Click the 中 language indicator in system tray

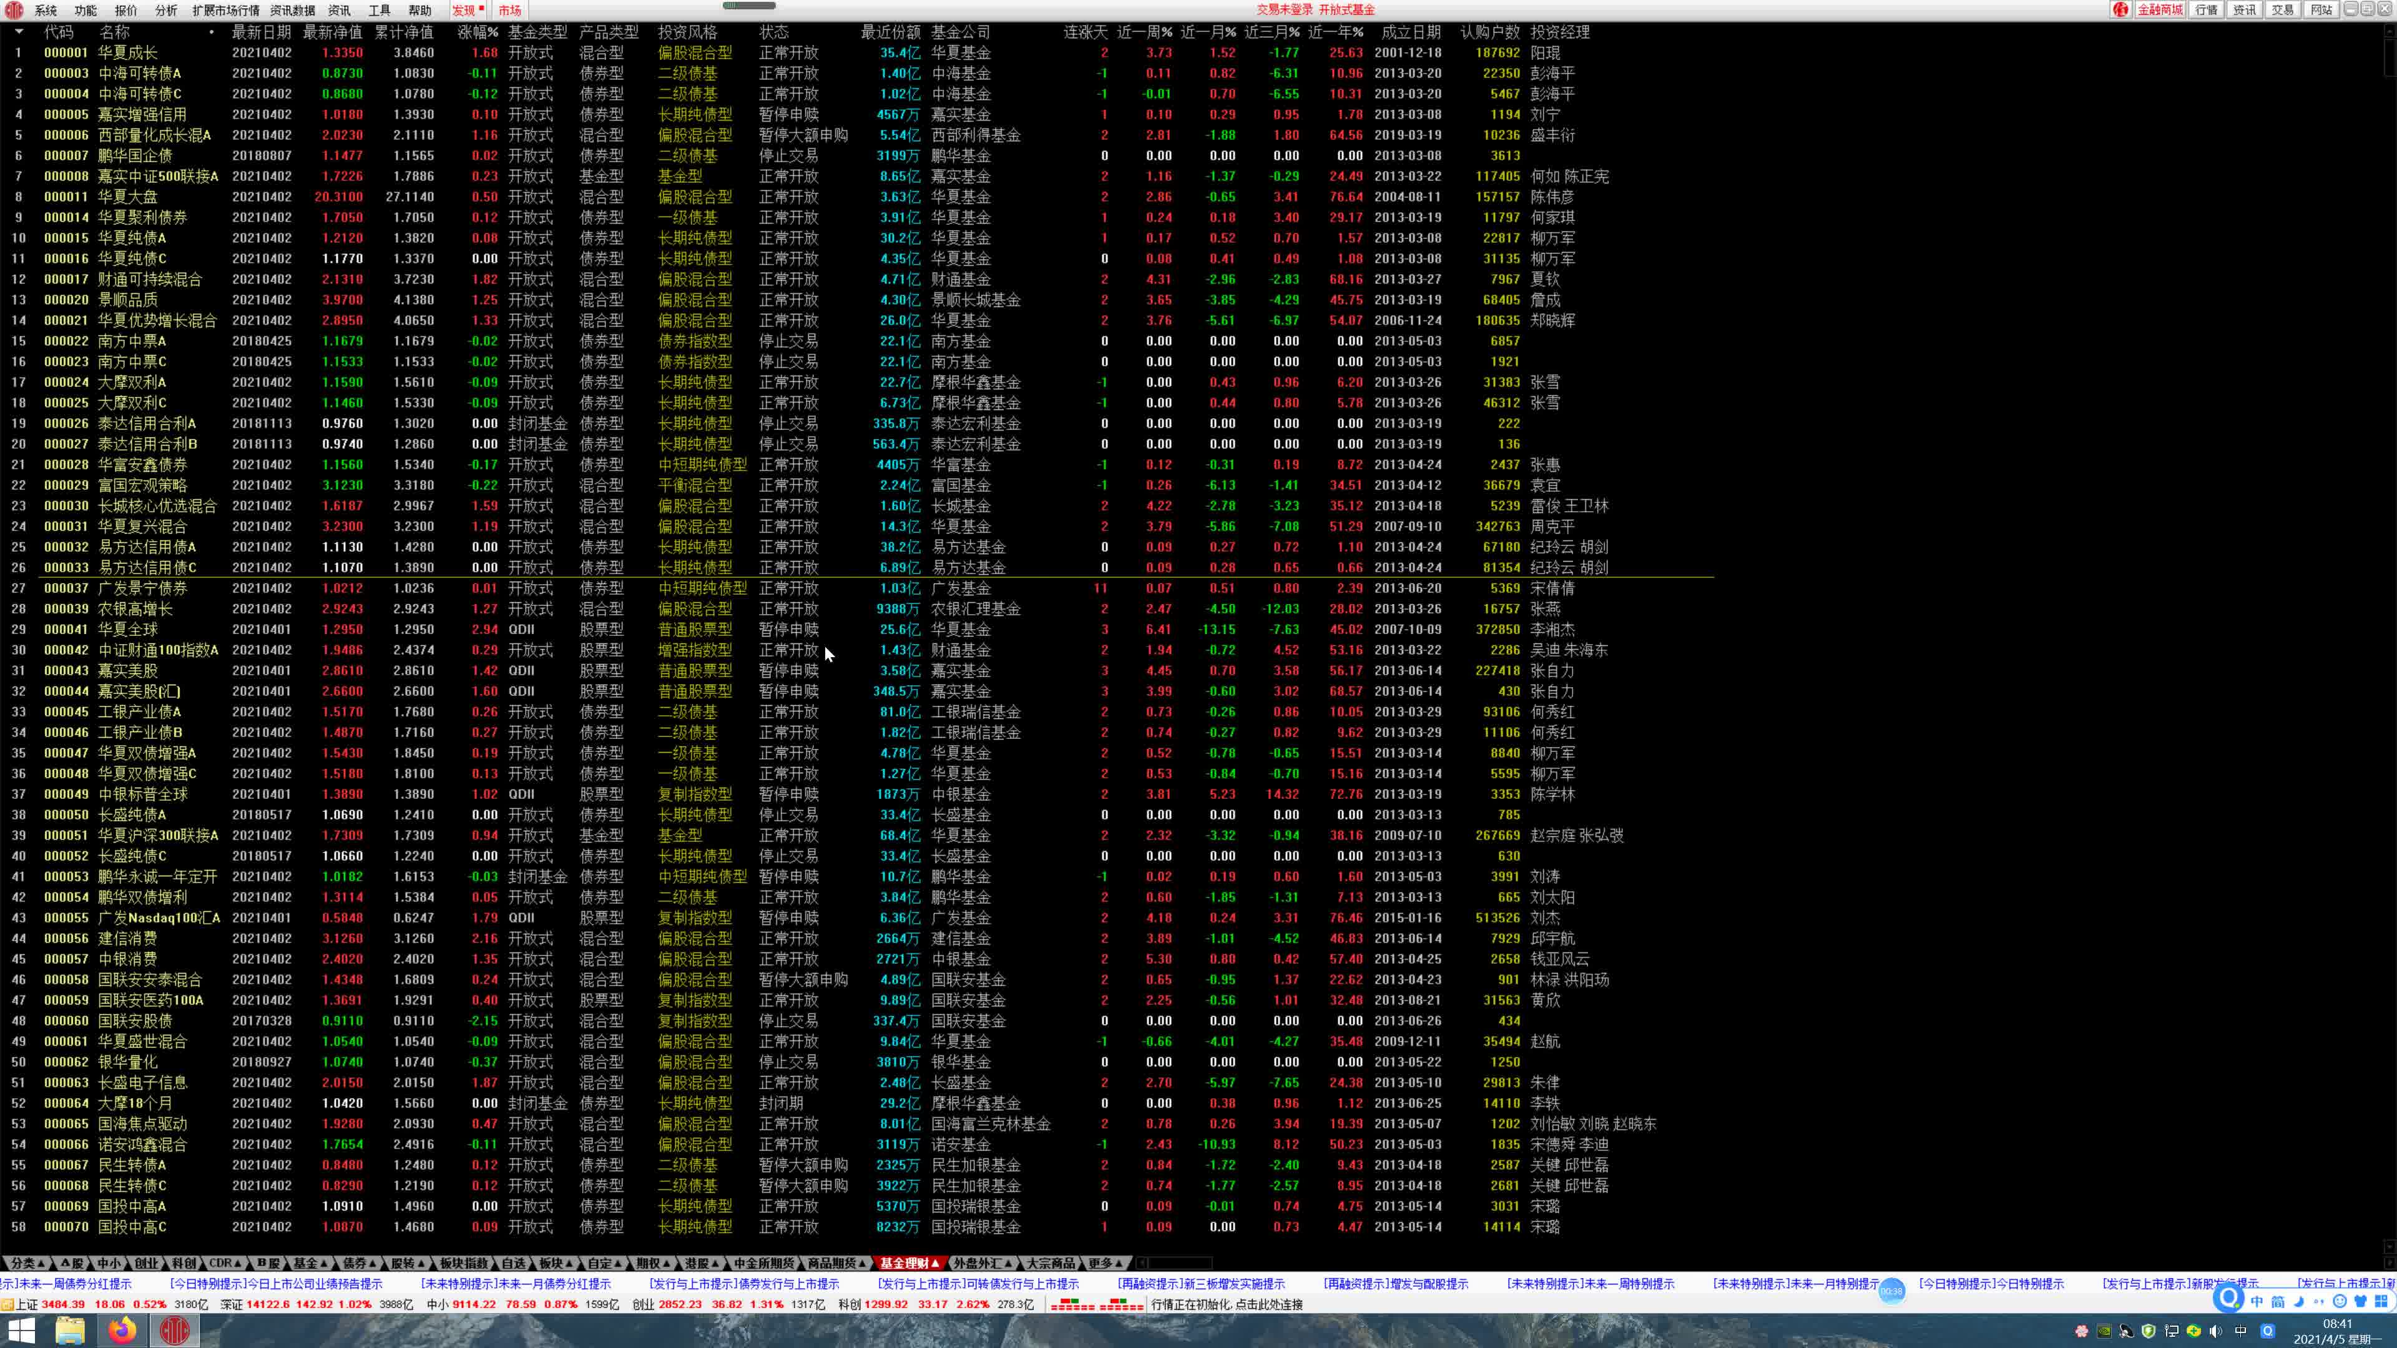(2241, 1331)
